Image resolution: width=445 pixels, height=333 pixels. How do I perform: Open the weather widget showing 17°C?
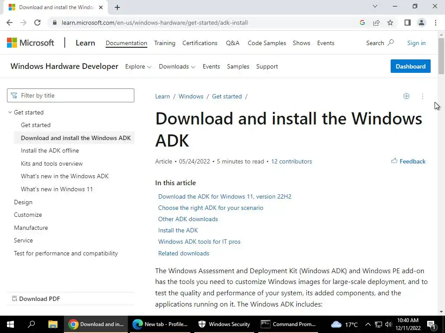tap(344, 324)
